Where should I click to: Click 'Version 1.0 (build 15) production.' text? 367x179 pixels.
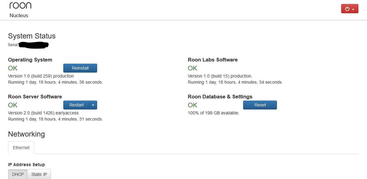(220, 76)
